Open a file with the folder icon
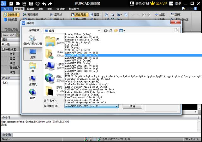Image resolution: width=202 pixels, height=142 pixels. click(18, 3)
